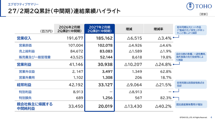Click the value 33,450
The height and width of the screenshot is (121, 215).
click(x=76, y=106)
